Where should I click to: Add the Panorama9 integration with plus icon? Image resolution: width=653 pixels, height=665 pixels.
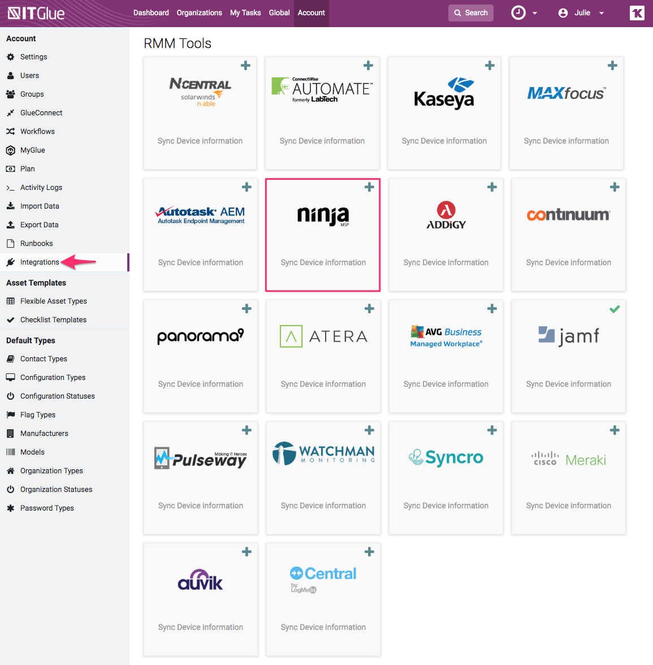[247, 309]
